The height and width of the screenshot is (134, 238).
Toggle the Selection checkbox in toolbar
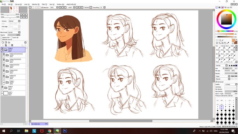point(42,7)
